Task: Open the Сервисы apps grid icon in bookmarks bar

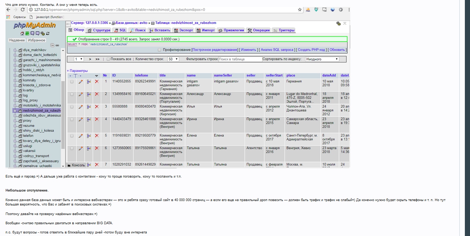Action: [x=9, y=17]
